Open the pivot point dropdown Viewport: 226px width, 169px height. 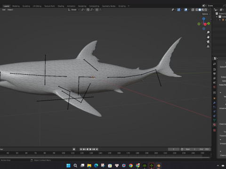point(83,10)
